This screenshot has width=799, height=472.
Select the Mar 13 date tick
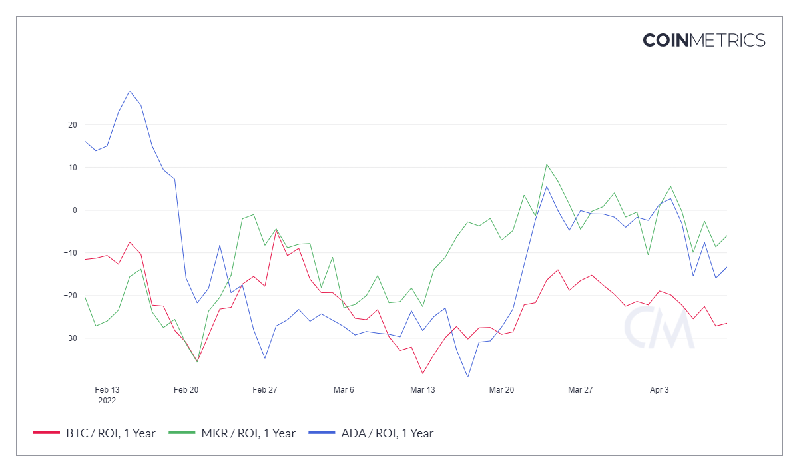coord(422,390)
